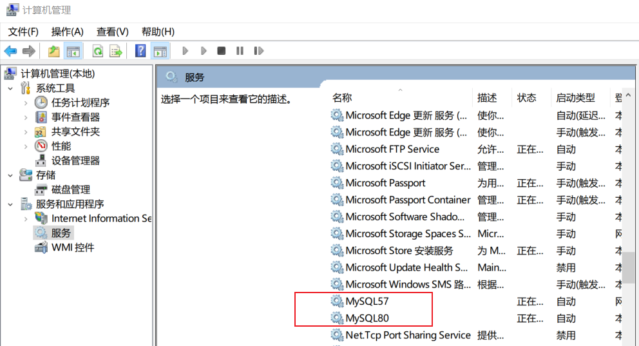The width and height of the screenshot is (639, 346).
Task: Click the Up one level folder icon
Action: tap(54, 51)
